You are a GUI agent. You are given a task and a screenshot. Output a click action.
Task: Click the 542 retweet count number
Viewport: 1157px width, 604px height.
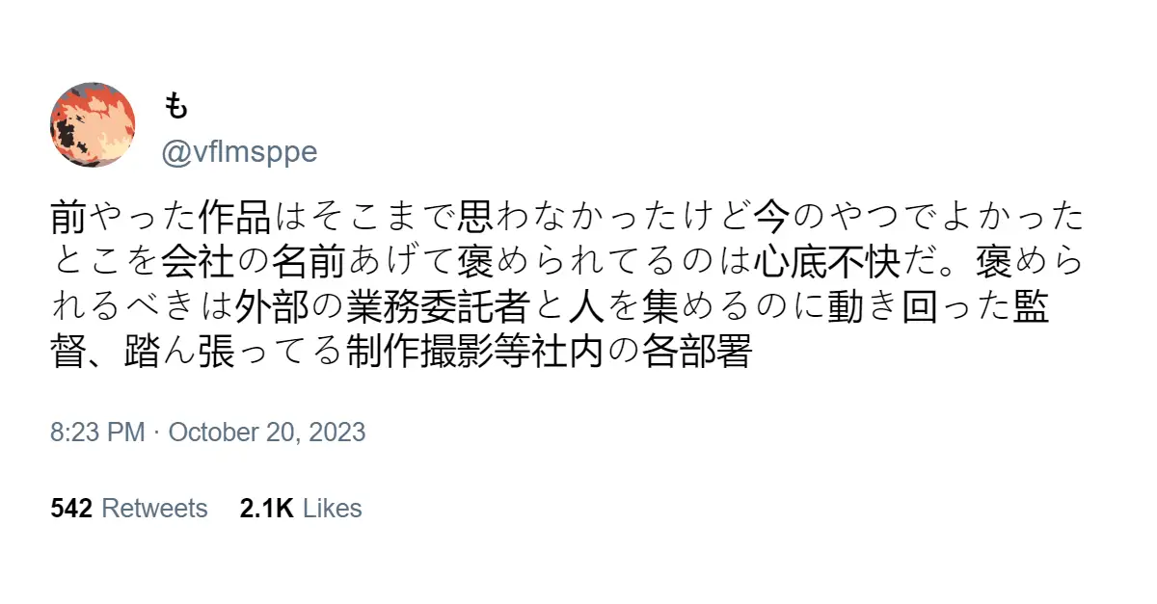70,509
